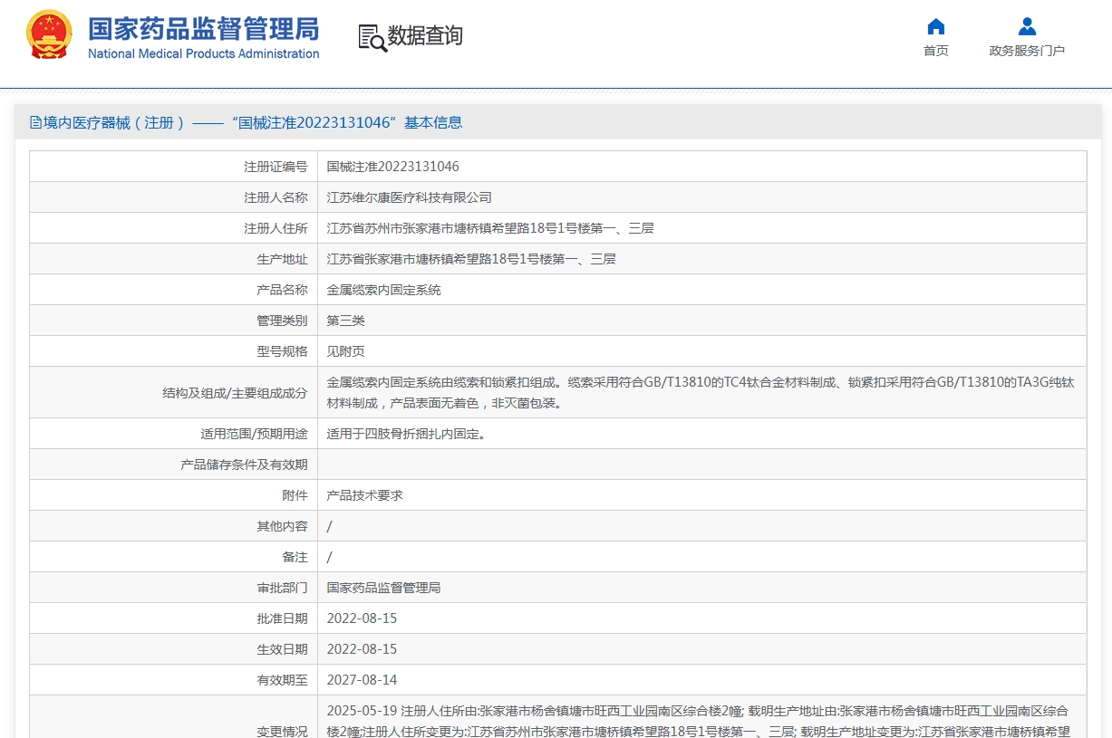The image size is (1112, 738).
Task: Click the national emblem logo
Action: (x=49, y=35)
